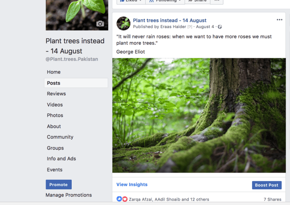Click the page avatar on the post
Image resolution: width=290 pixels, height=205 pixels.
click(x=123, y=23)
